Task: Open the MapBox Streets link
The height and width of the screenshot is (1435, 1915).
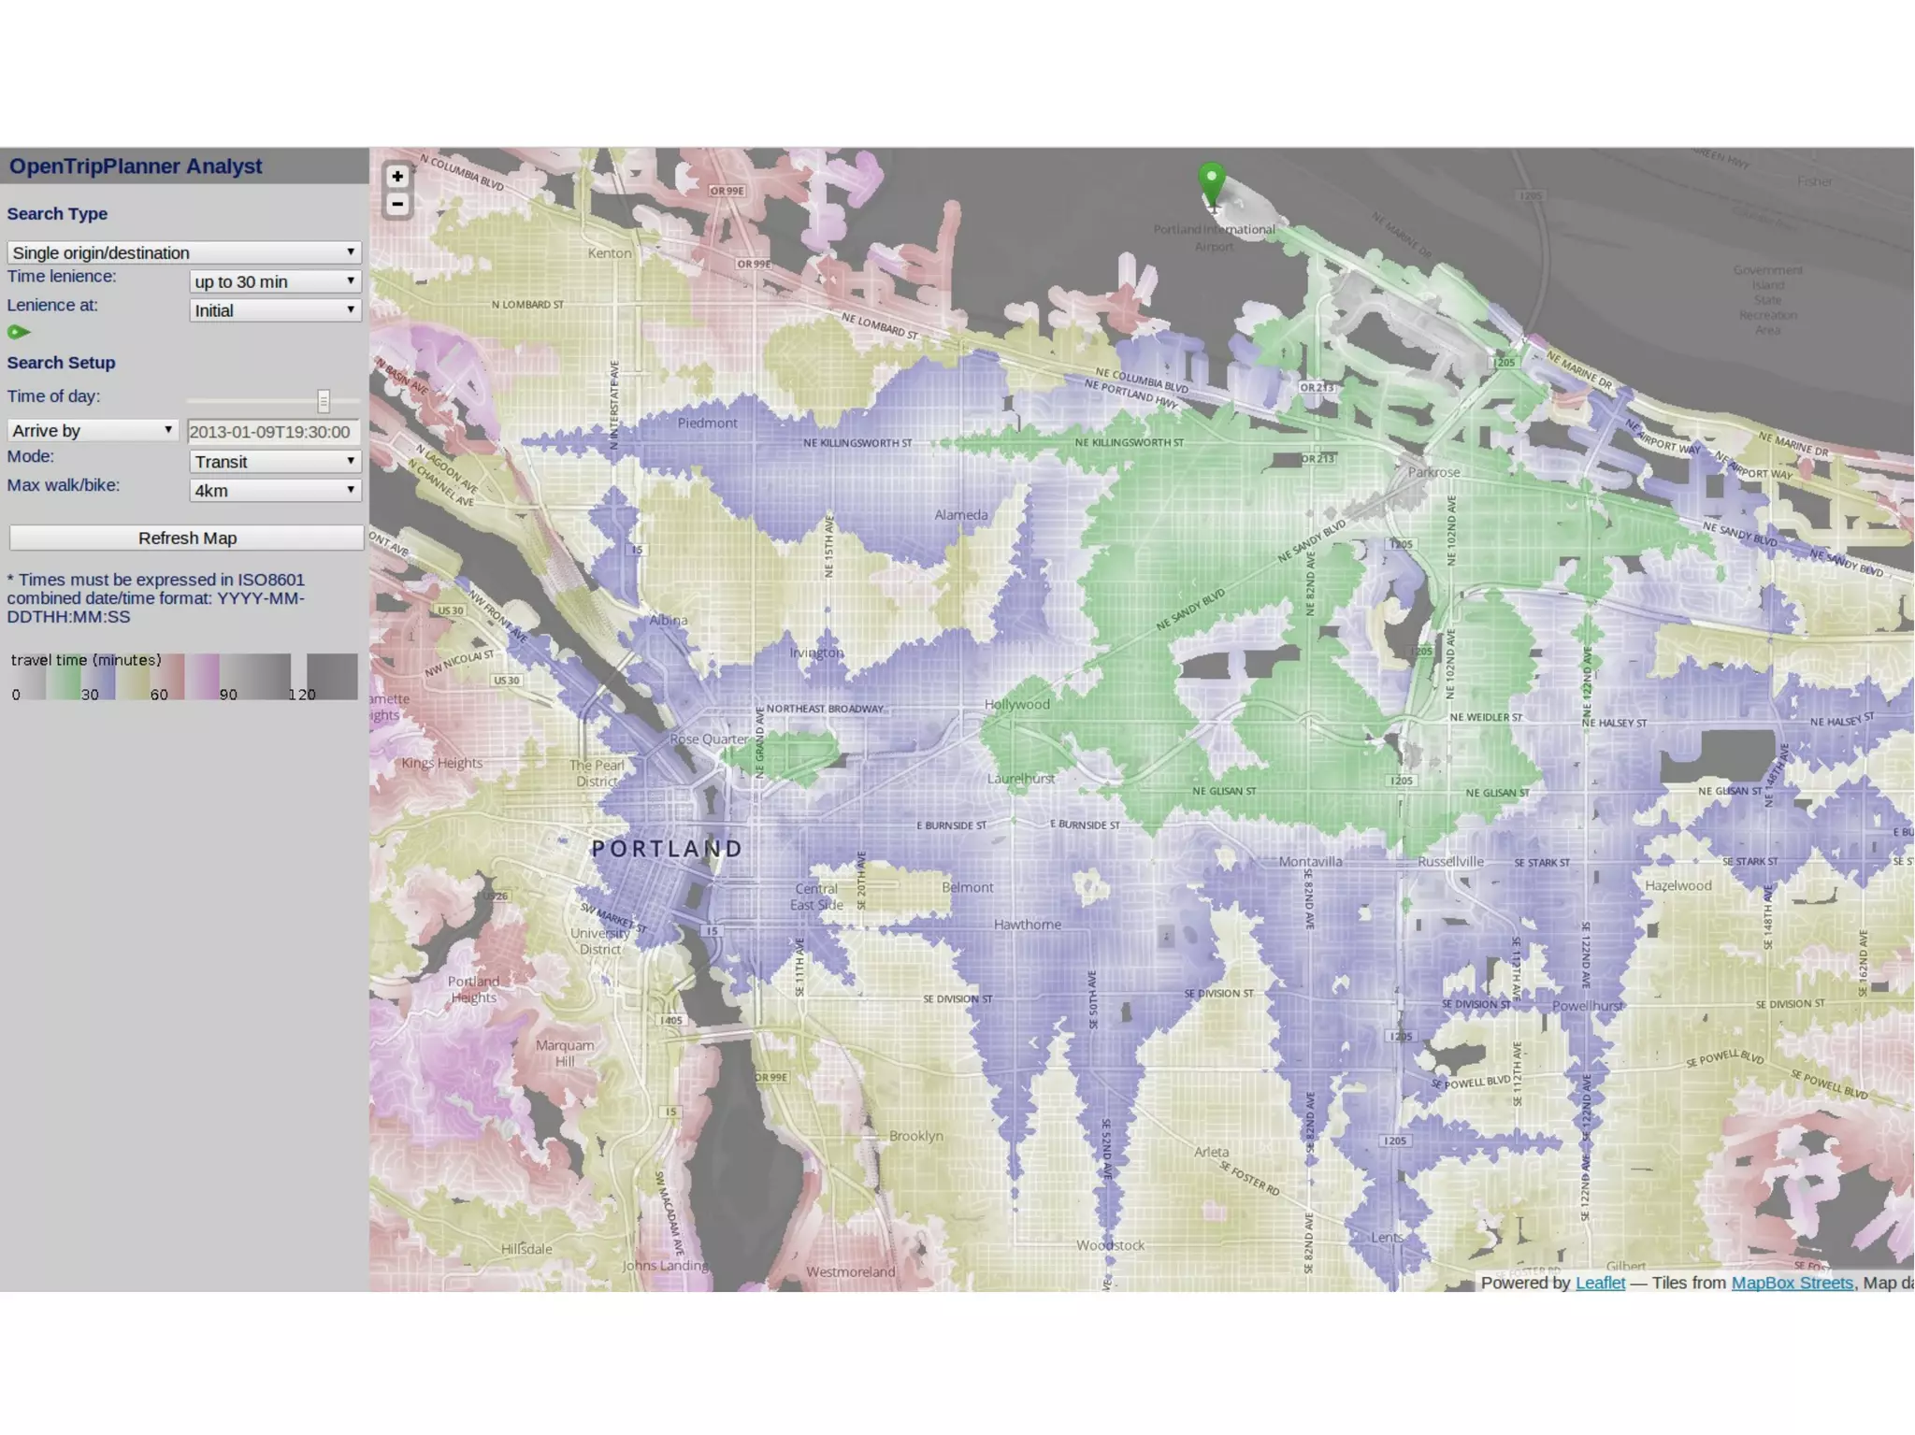Action: coord(1792,1283)
